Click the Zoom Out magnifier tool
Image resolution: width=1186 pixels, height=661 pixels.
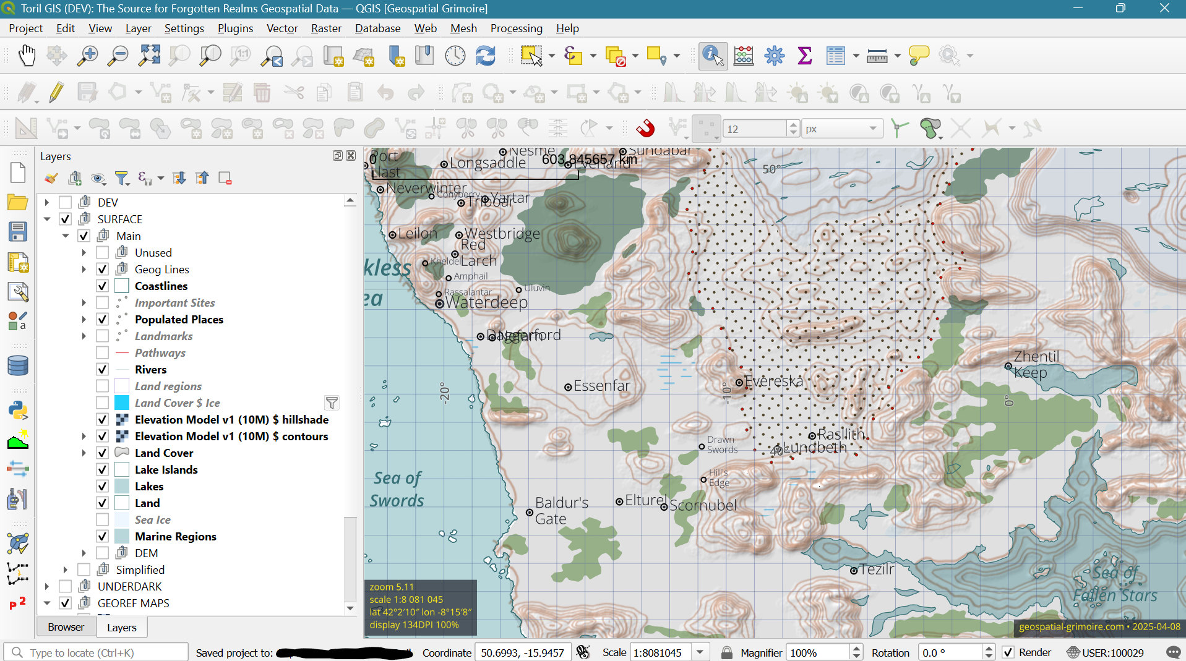pyautogui.click(x=118, y=56)
